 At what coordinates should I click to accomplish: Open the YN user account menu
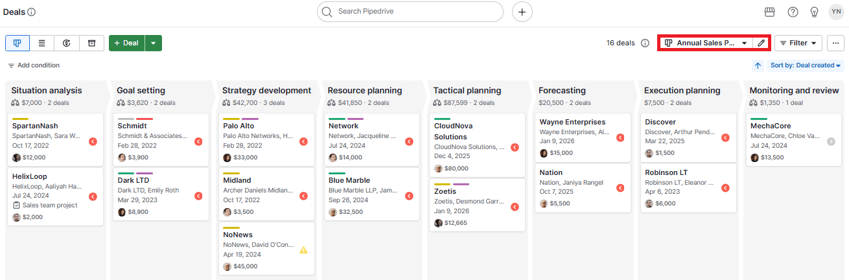coord(836,12)
